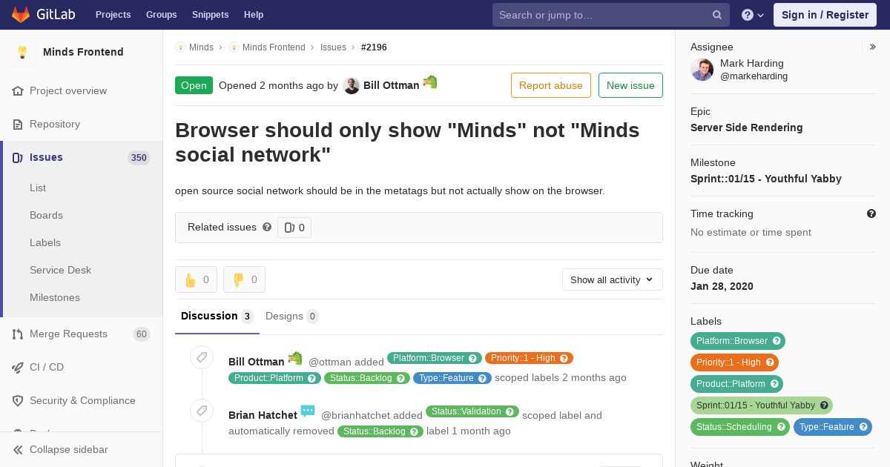Image resolution: width=890 pixels, height=467 pixels.
Task: Click the help icon on sidebar Priority::1 - High label
Action: (770, 362)
